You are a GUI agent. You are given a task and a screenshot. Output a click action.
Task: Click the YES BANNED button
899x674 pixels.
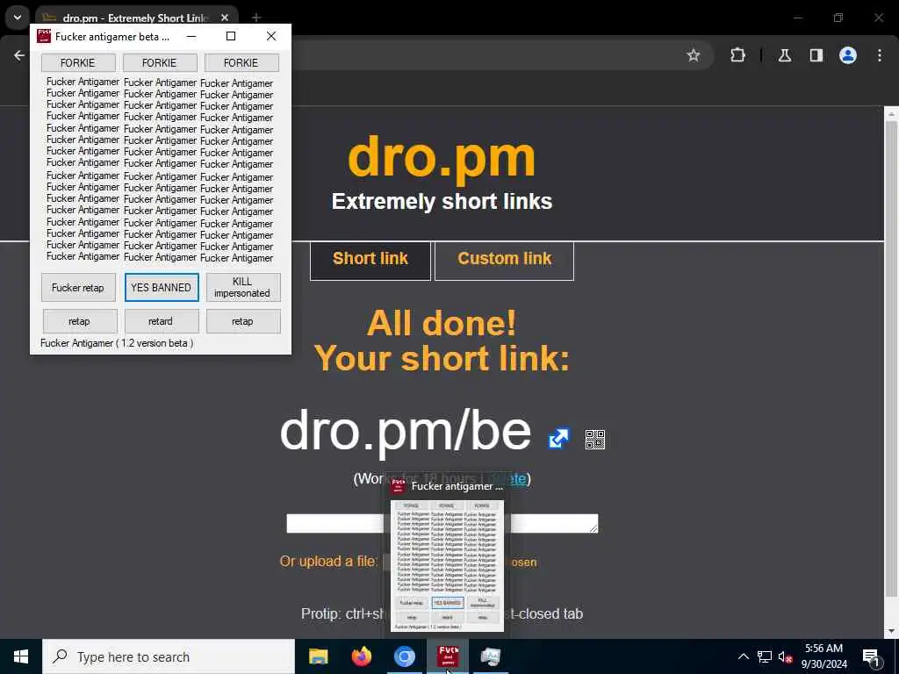click(162, 287)
